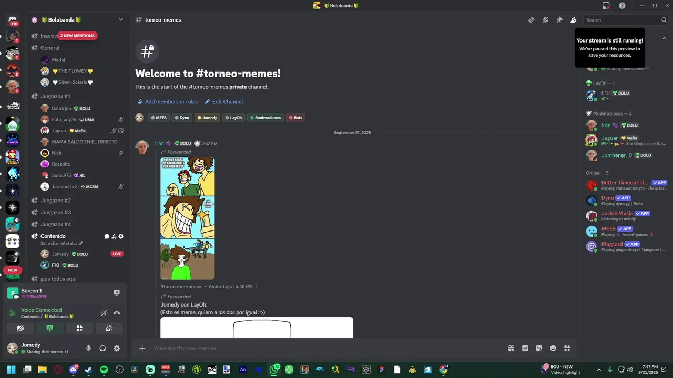Open Discord direct messages home icon
The image size is (673, 378).
tap(13, 20)
